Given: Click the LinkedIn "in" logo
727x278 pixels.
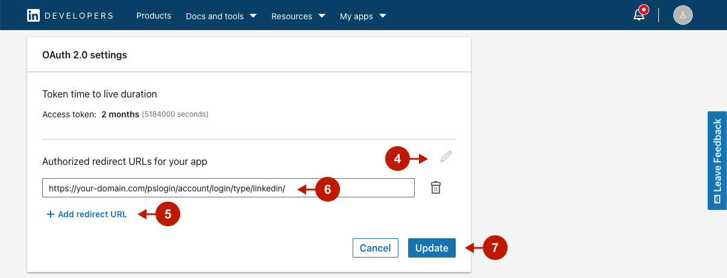Looking at the screenshot, I should (x=34, y=16).
